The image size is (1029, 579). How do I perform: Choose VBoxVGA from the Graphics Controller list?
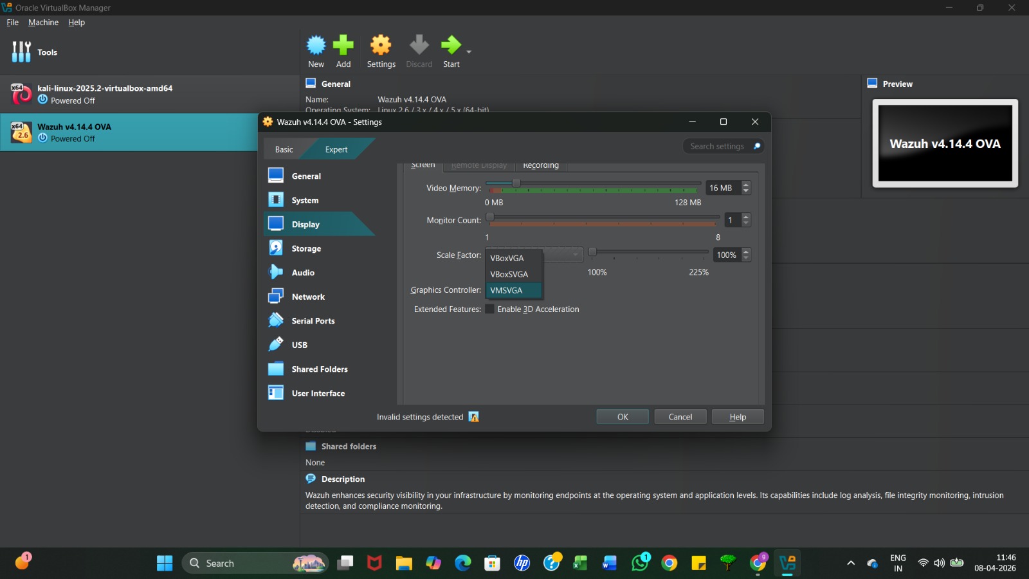click(514, 258)
